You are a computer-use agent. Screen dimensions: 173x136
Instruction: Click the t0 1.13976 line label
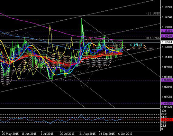pos(153,38)
